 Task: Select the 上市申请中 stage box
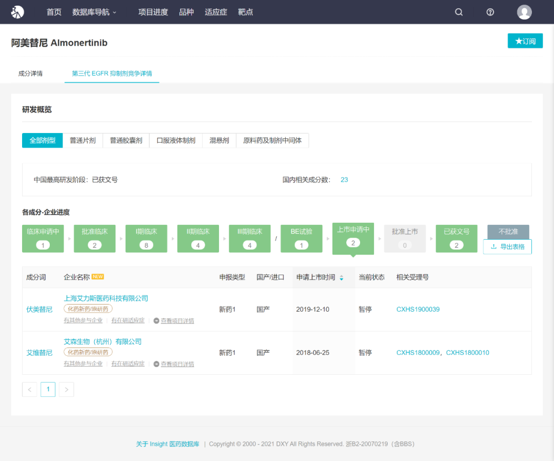[x=353, y=238]
